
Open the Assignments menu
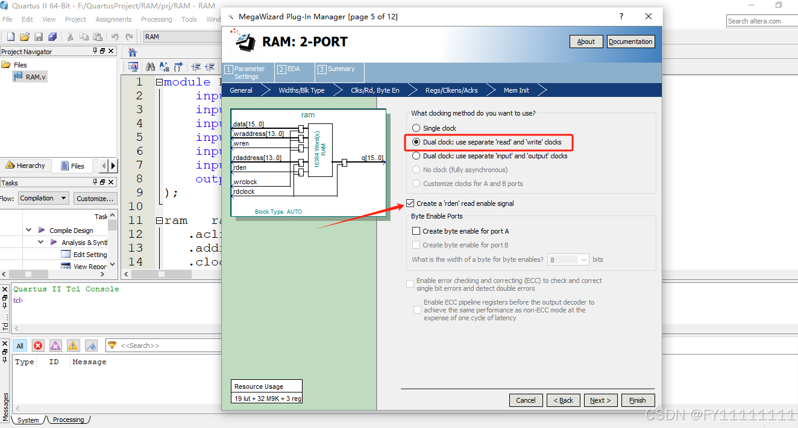pyautogui.click(x=113, y=19)
